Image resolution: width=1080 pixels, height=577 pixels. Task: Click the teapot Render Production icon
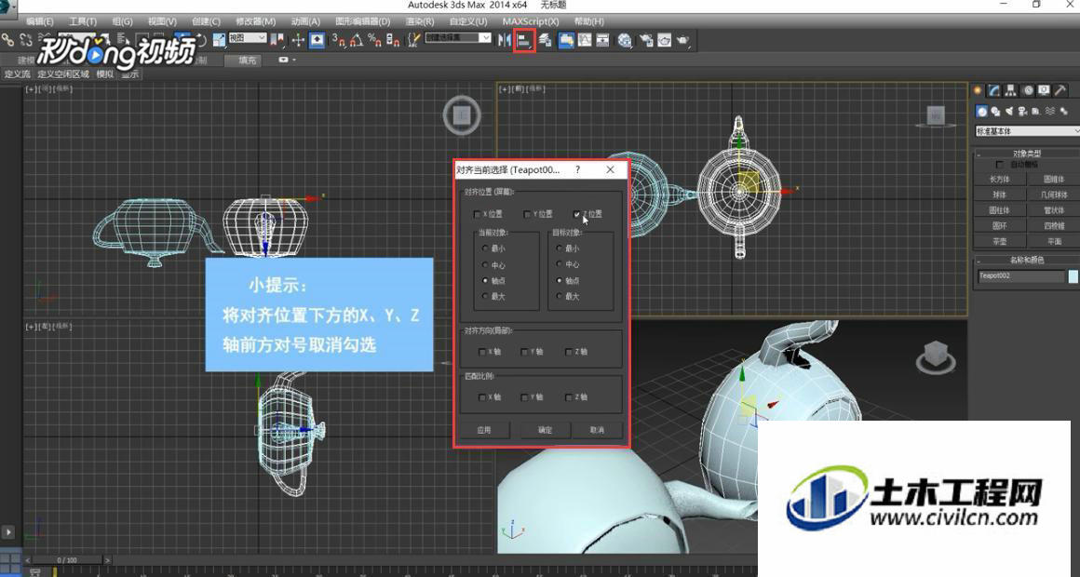(682, 41)
